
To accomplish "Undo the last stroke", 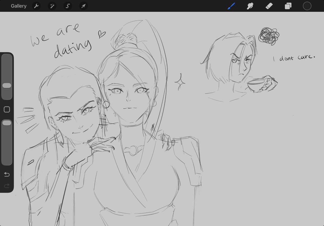I will click(7, 174).
